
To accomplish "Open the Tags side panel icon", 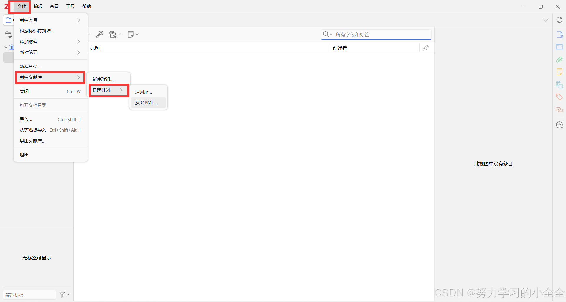I will pyautogui.click(x=559, y=97).
